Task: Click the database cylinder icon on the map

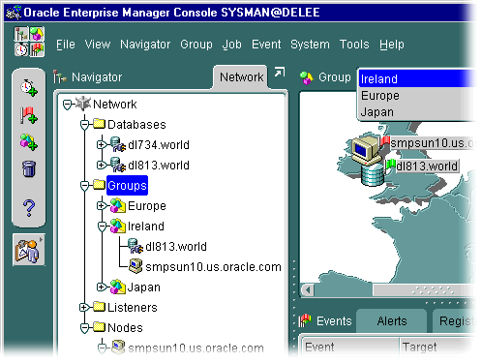Action: pos(372,175)
